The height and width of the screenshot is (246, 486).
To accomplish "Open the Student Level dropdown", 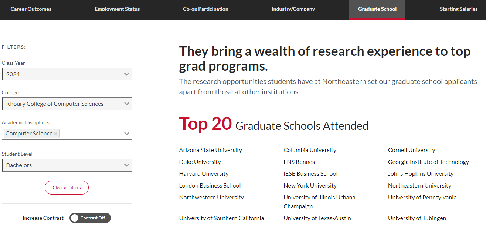I will (x=67, y=165).
